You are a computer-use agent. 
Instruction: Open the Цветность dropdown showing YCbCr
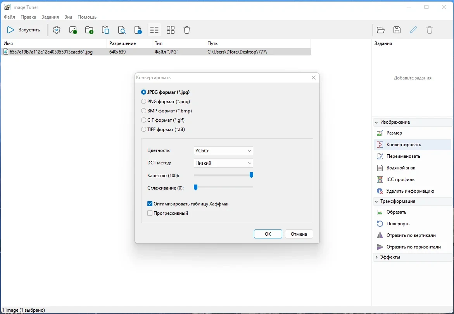[x=223, y=151]
